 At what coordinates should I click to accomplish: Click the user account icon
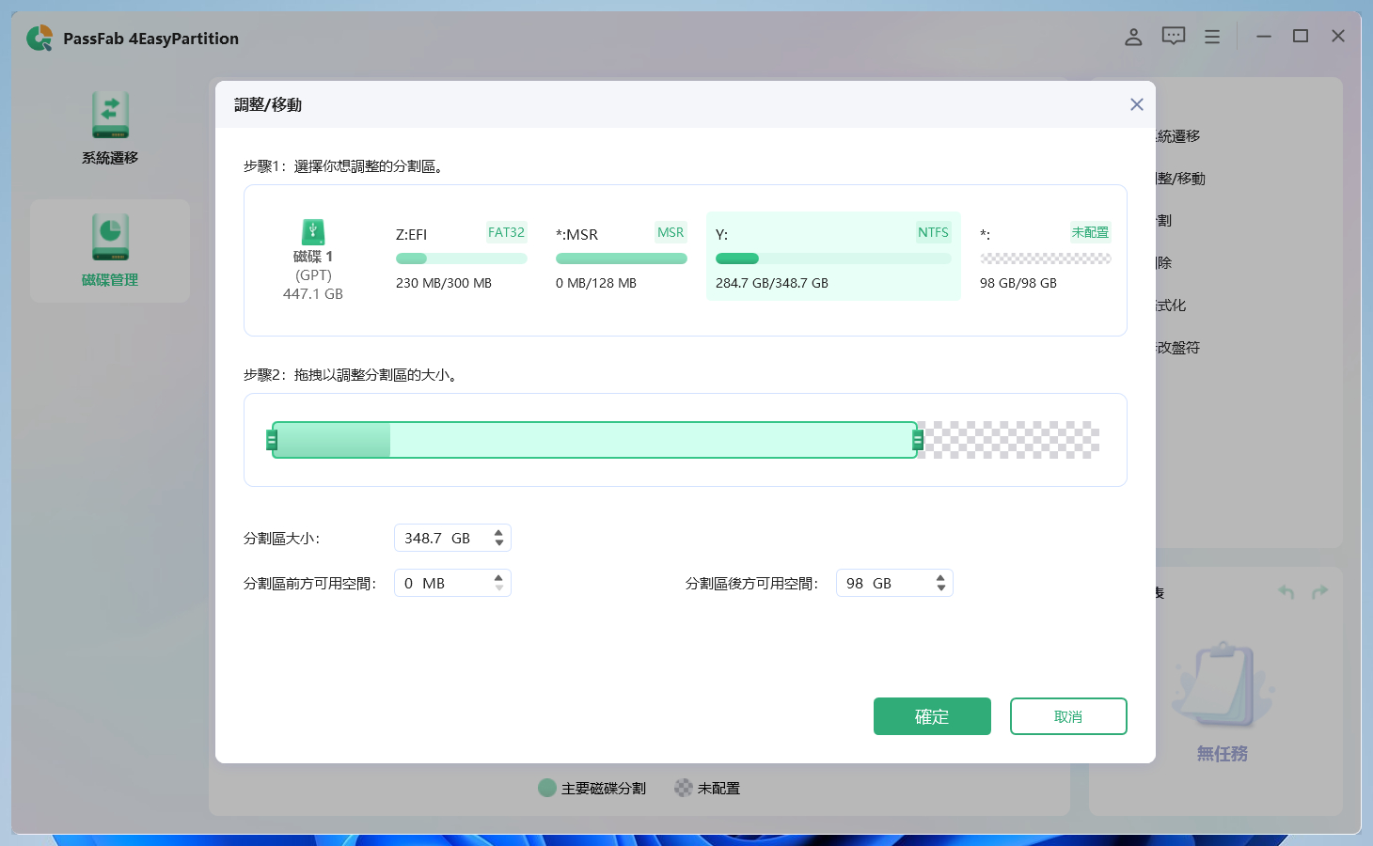(x=1133, y=37)
